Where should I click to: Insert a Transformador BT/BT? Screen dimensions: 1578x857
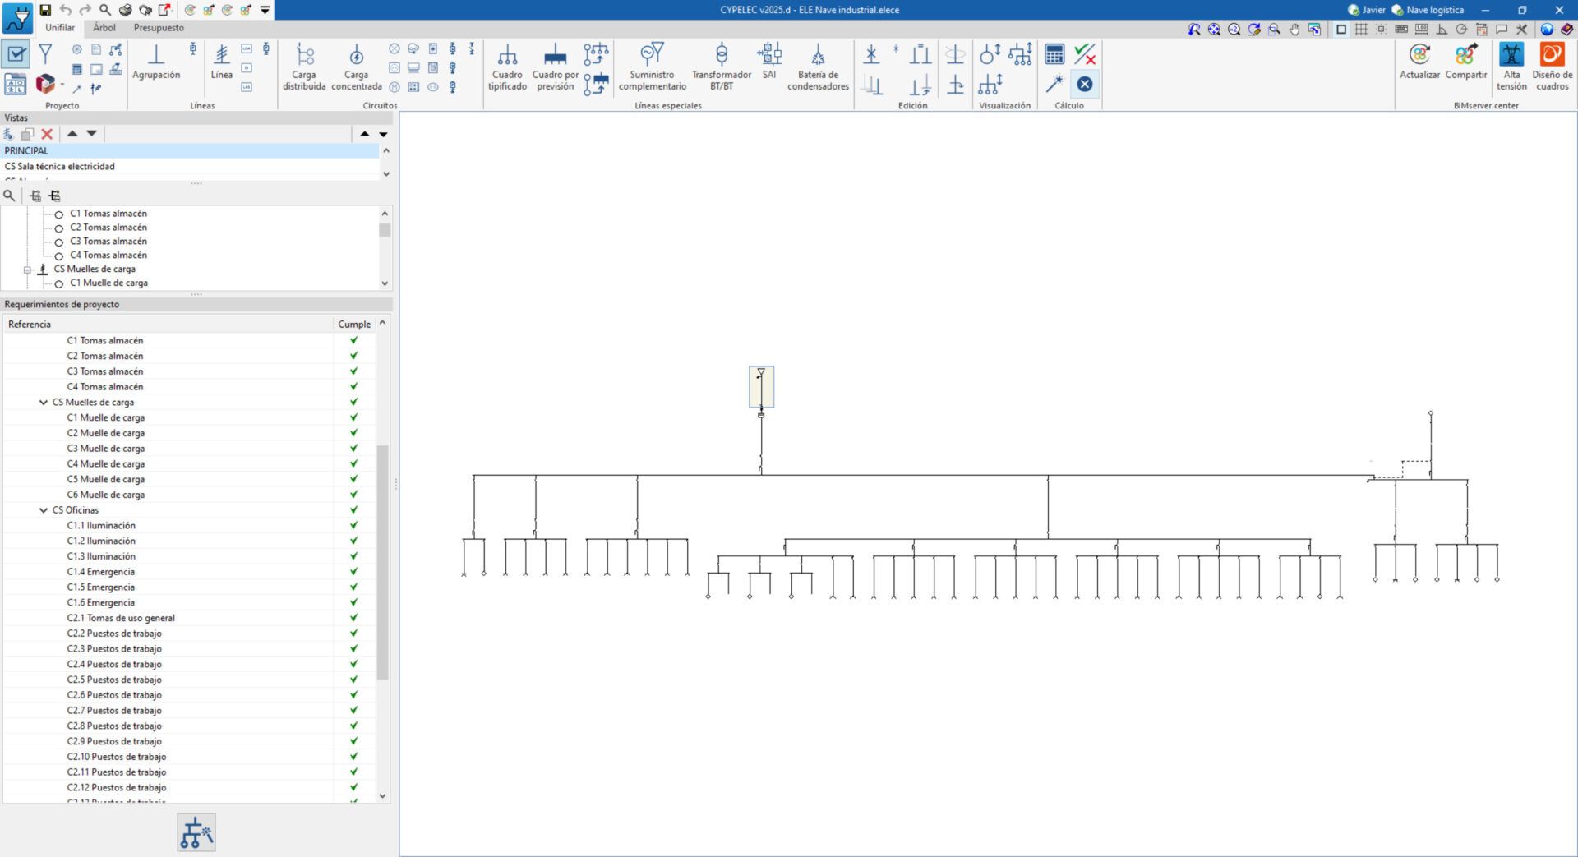pyautogui.click(x=721, y=66)
